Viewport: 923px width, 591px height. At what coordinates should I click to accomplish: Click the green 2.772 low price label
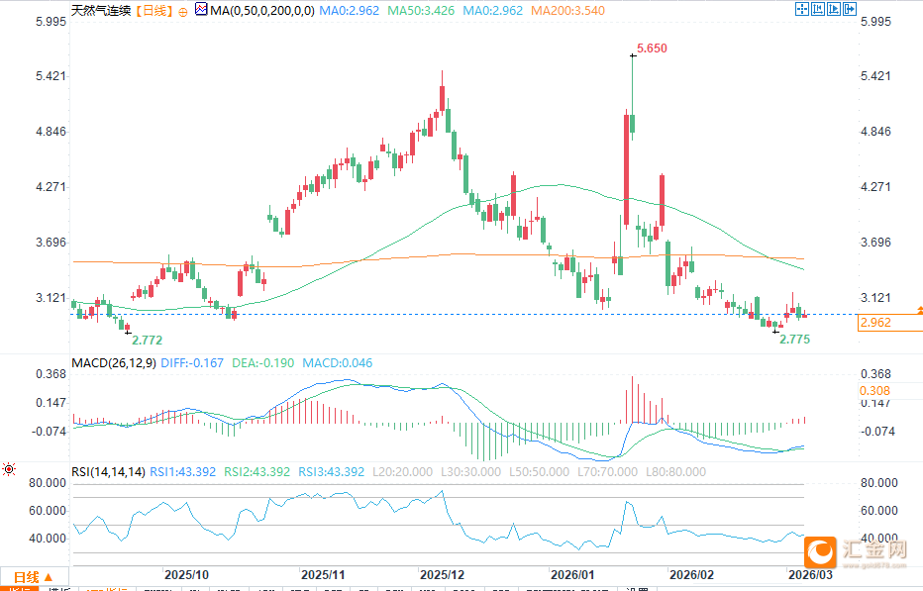[148, 341]
